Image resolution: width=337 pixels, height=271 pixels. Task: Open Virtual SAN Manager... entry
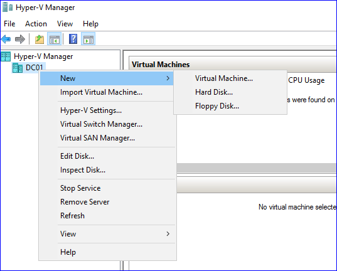tap(107, 138)
